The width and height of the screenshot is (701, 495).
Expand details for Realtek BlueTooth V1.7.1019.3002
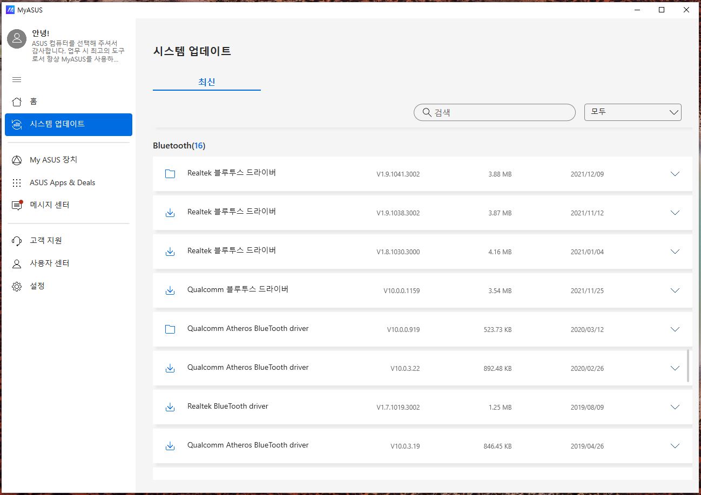point(675,407)
